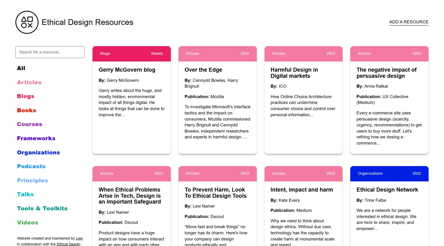Viewport: 444px width, 246px height.
Task: Click the 2022 label on Intent, impact and harm card
Action: (x=331, y=173)
